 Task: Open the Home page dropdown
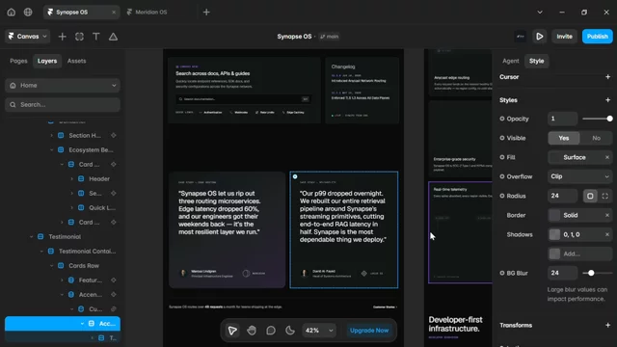[63, 86]
